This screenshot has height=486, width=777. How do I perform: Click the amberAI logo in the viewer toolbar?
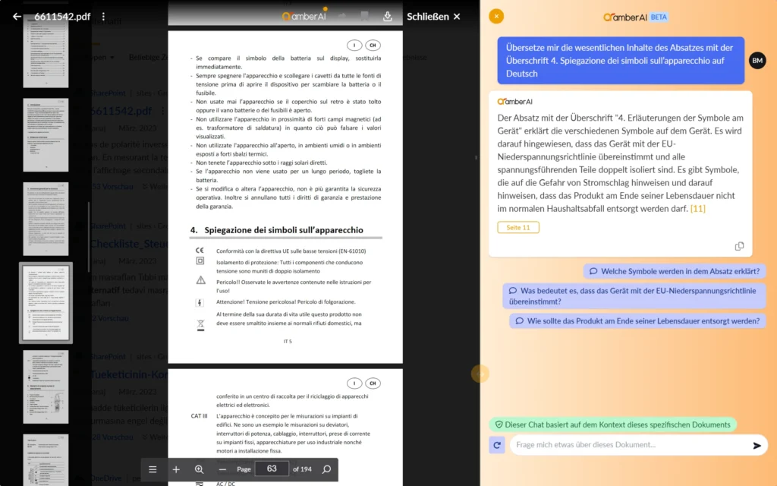coord(304,15)
